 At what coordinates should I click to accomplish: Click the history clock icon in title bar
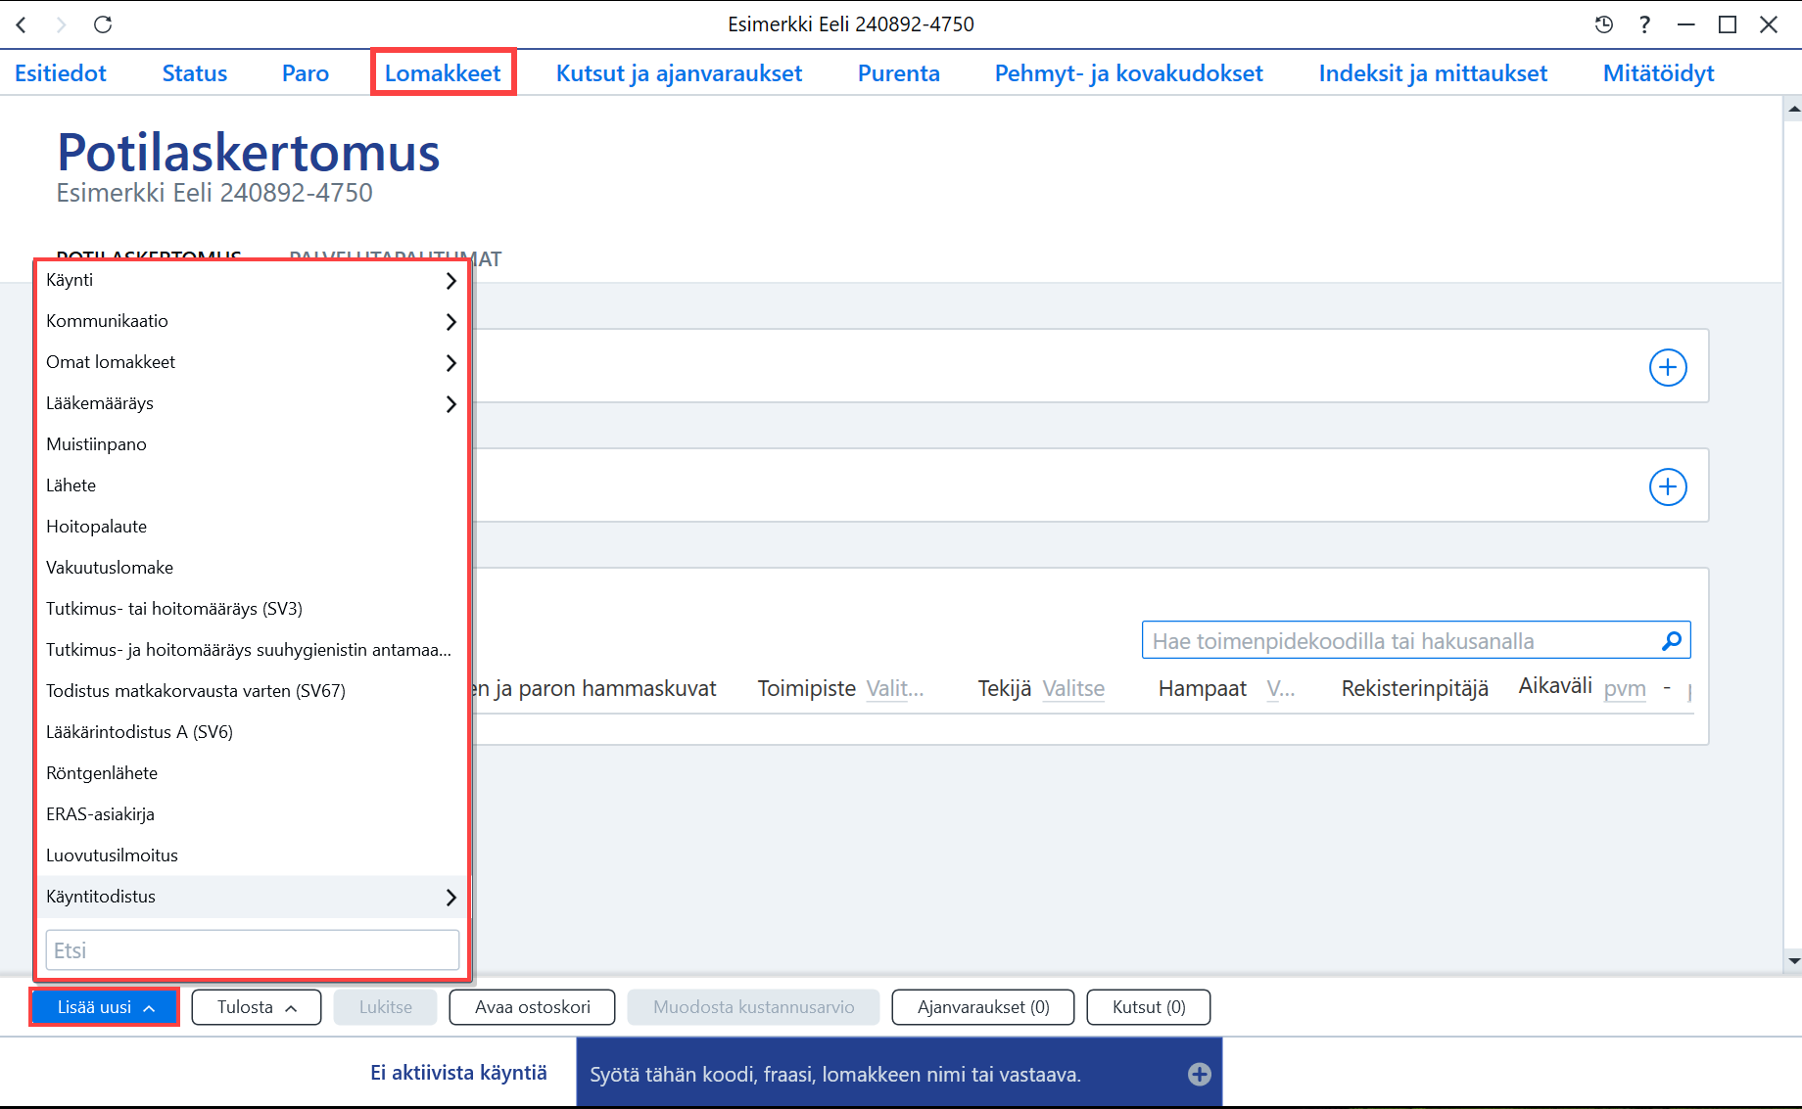tap(1603, 24)
